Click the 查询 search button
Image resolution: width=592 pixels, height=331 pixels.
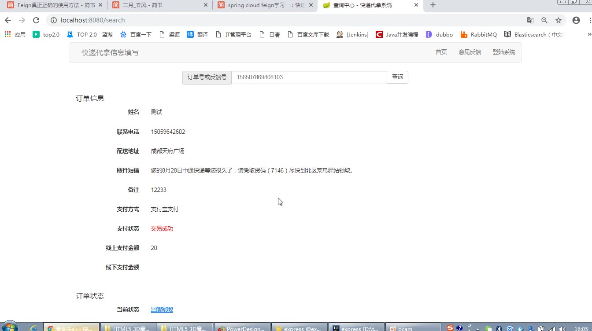point(398,77)
